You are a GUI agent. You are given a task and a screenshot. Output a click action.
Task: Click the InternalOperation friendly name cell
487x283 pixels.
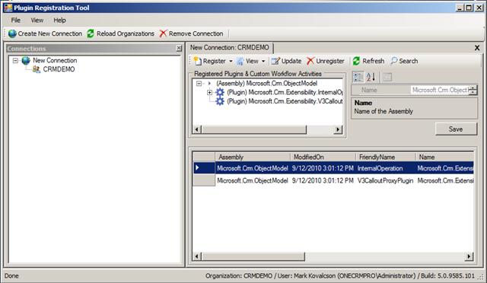tap(386, 168)
